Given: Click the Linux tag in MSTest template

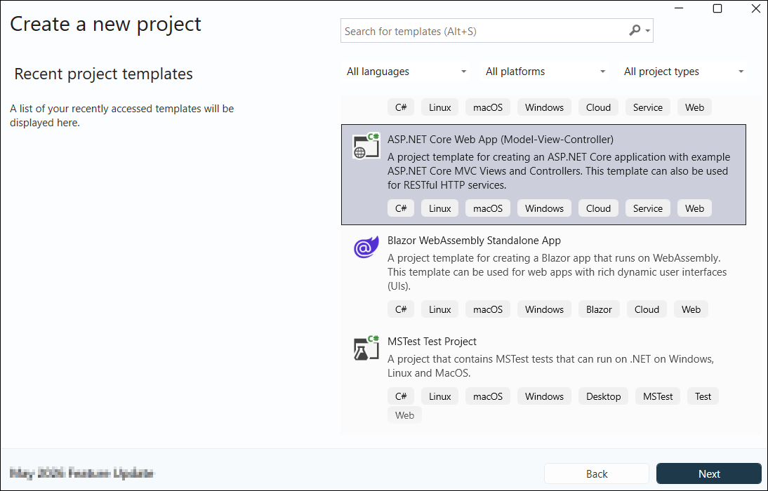Looking at the screenshot, I should pos(439,396).
